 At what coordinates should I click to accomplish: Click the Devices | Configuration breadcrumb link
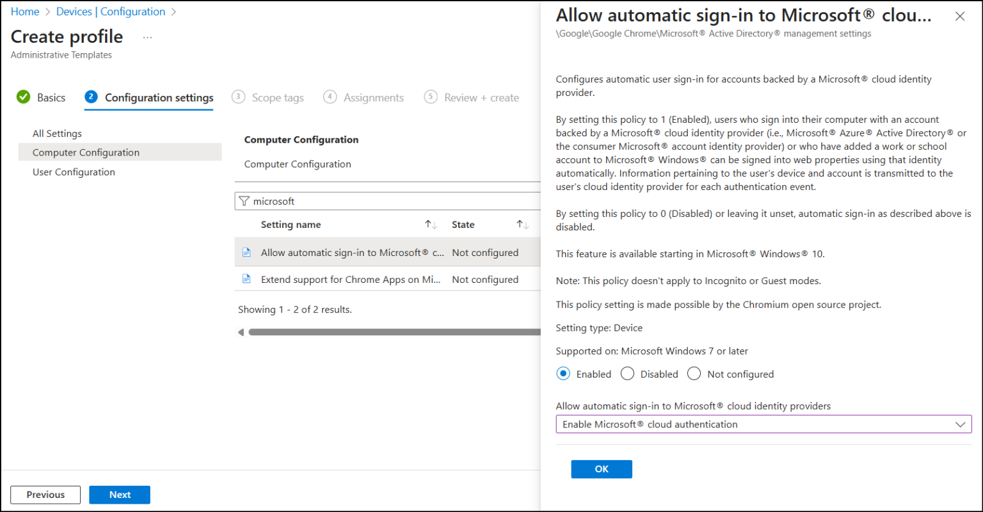pyautogui.click(x=111, y=12)
